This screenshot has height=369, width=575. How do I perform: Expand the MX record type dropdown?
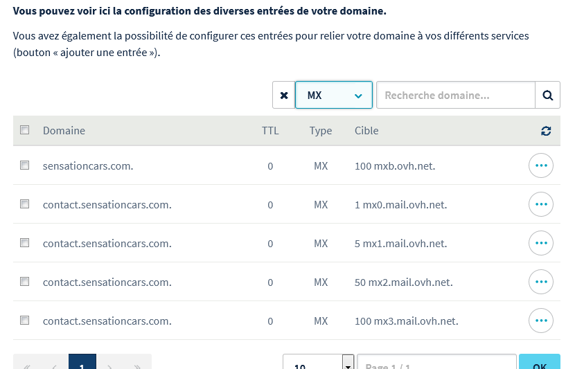334,96
